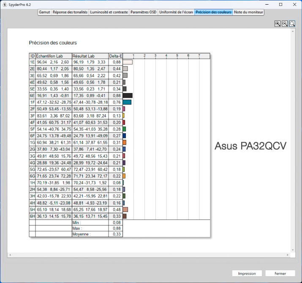Click sample Lab 49,81 48,50 15,76 cell
Image resolution: width=302 pixels, height=283 pixels.
click(x=54, y=156)
